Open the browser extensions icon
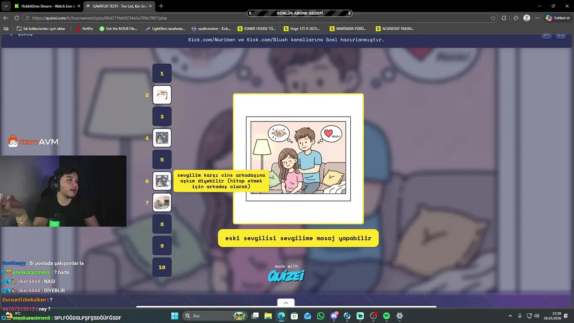The height and width of the screenshot is (323, 574). [x=504, y=18]
